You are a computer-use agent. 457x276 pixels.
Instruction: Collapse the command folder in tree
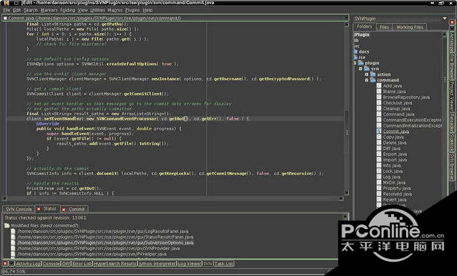point(368,80)
